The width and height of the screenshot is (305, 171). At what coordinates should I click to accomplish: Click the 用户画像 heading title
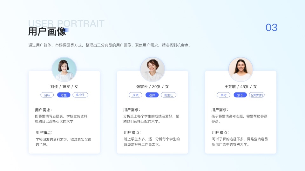click(47, 31)
